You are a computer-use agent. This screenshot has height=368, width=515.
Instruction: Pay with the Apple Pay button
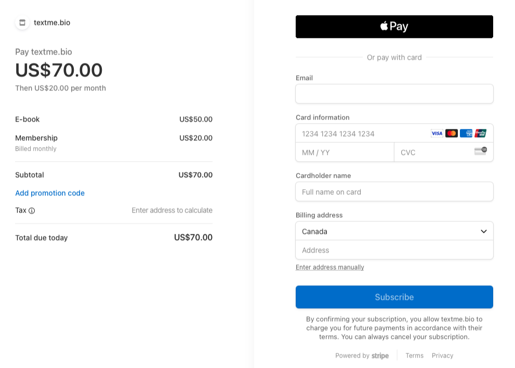pos(394,27)
